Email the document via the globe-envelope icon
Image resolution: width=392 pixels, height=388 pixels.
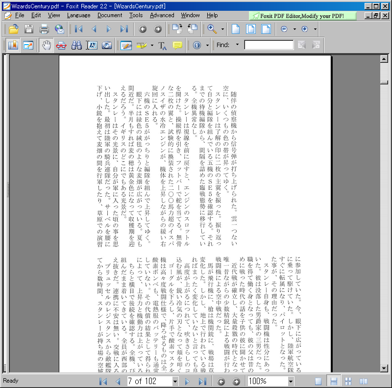[x=59, y=29]
